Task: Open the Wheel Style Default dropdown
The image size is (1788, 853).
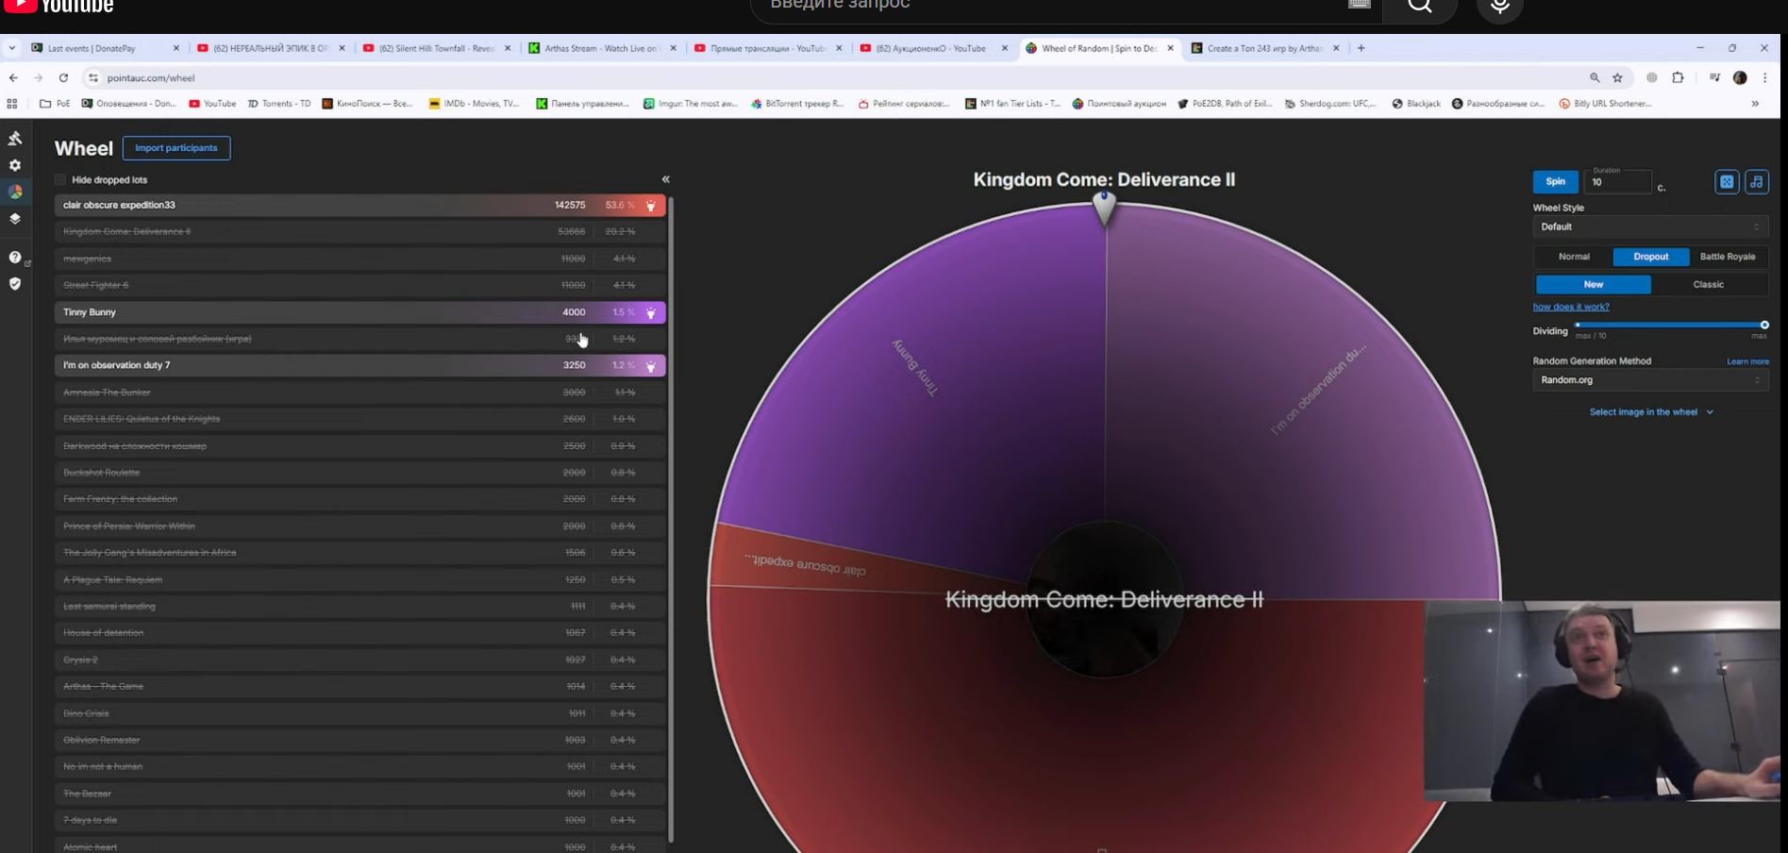Action: (x=1650, y=226)
